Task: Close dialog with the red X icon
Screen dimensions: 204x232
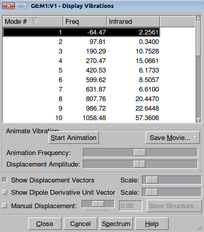Action: 9,6
